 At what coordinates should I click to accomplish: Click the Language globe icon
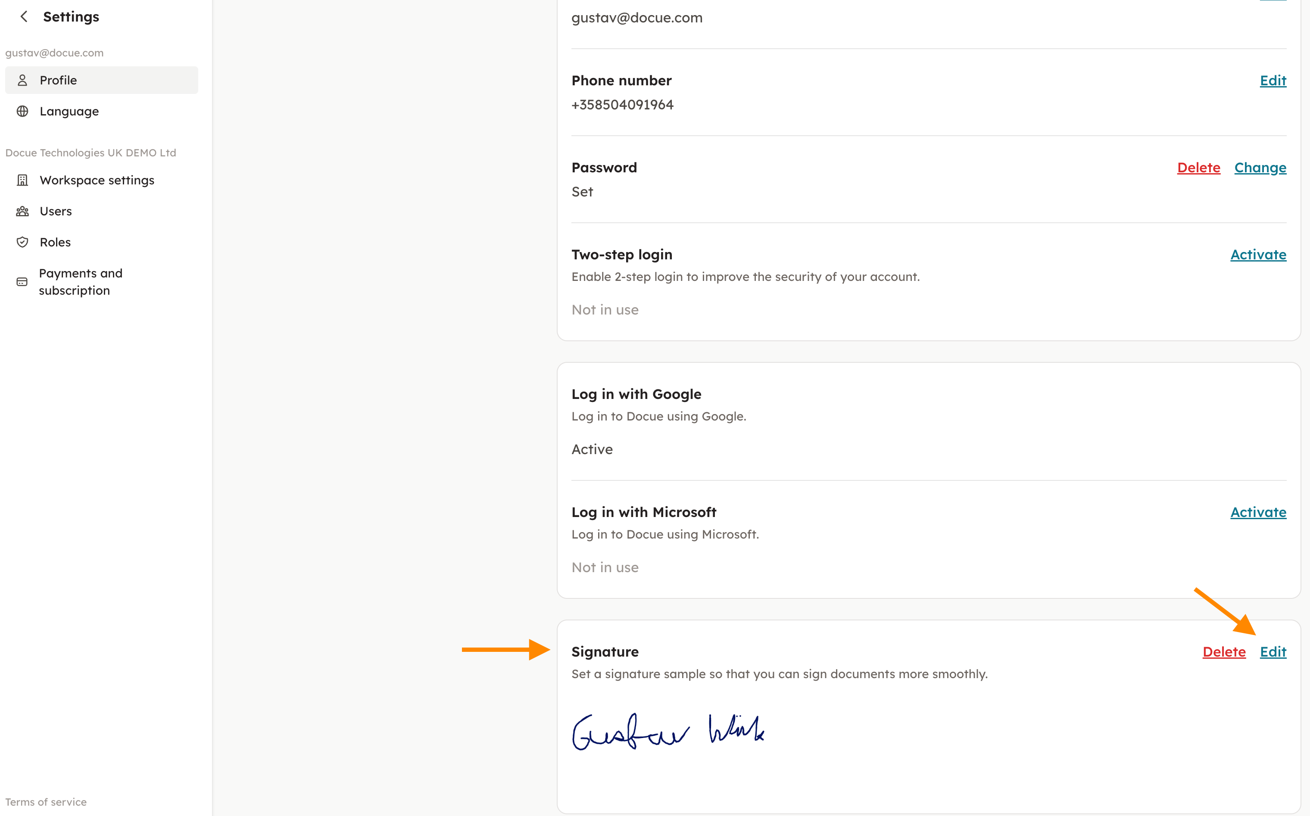coord(22,111)
